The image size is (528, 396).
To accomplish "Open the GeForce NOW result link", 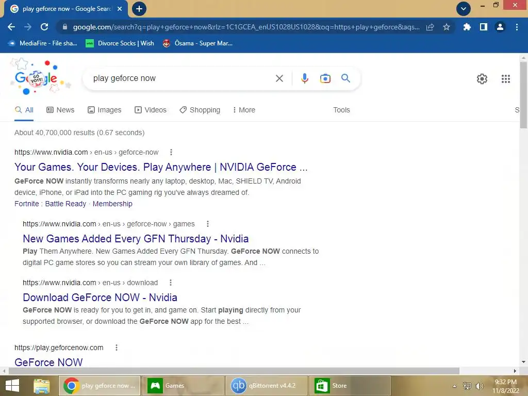I will [x=48, y=362].
